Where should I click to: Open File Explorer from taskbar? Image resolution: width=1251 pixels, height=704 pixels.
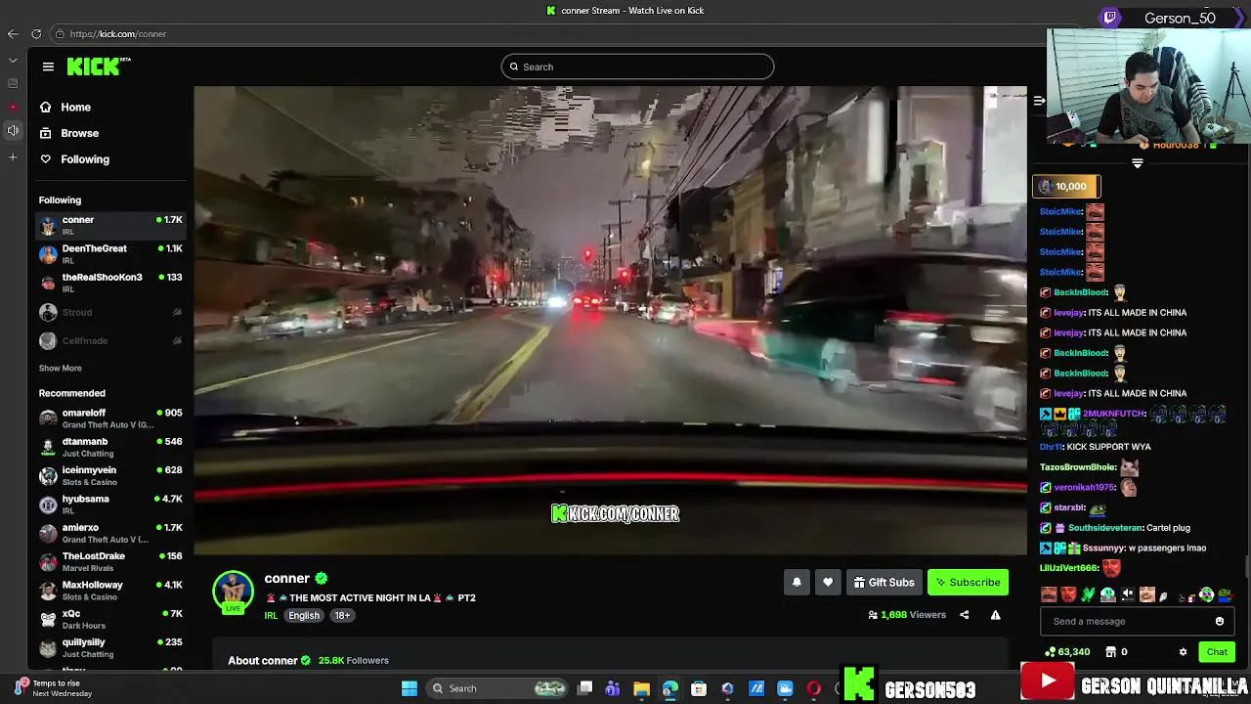(641, 688)
